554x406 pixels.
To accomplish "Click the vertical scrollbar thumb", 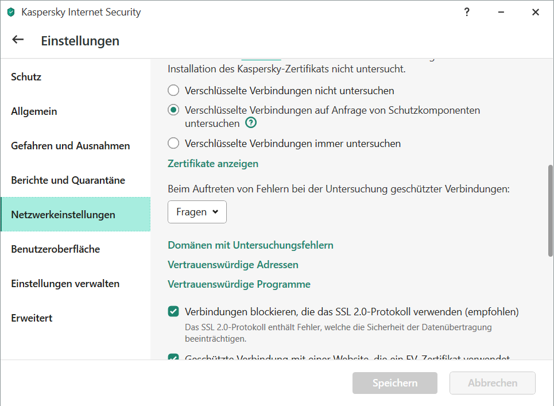I will tap(551, 211).
